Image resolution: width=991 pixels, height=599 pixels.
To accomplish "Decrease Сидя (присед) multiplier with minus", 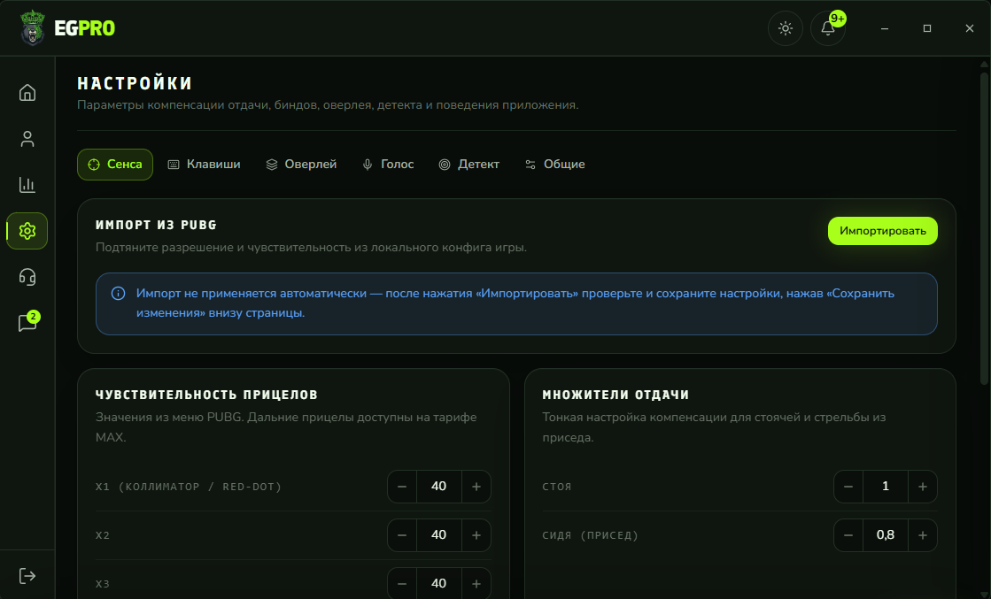I will tap(848, 535).
